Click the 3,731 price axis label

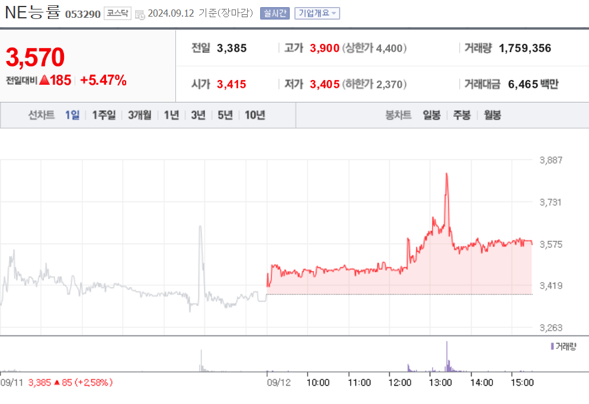pos(550,203)
